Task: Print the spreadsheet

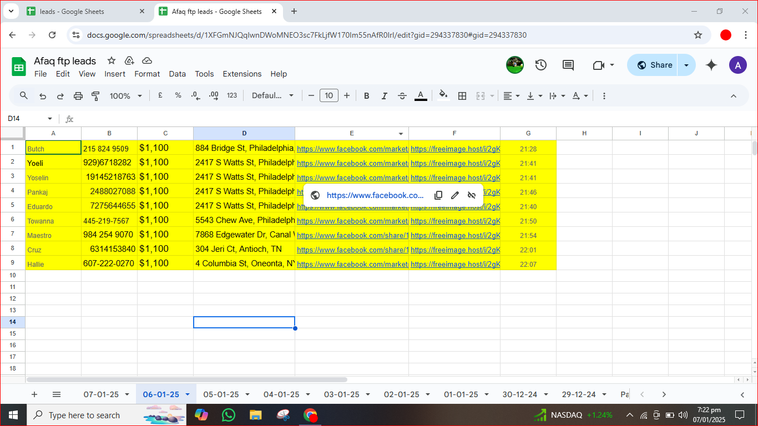Action: [78, 96]
